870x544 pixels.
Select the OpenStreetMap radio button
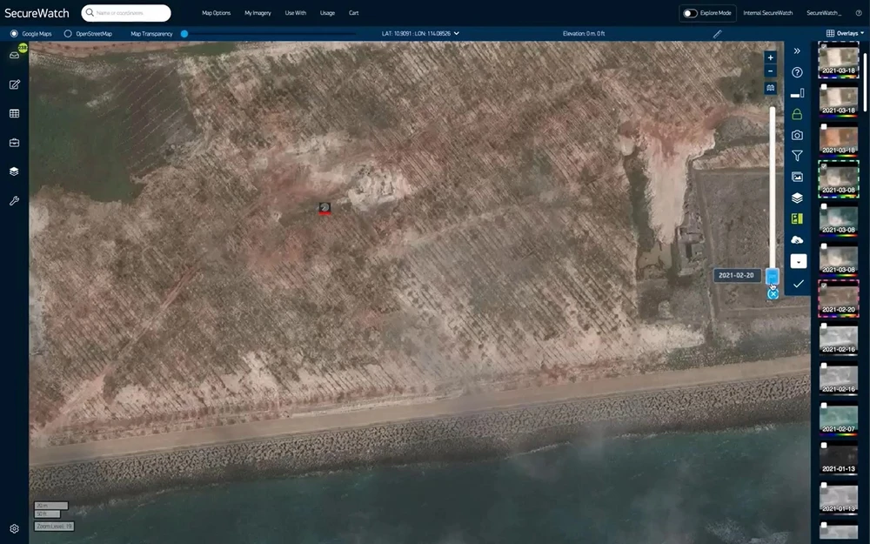pyautogui.click(x=68, y=34)
